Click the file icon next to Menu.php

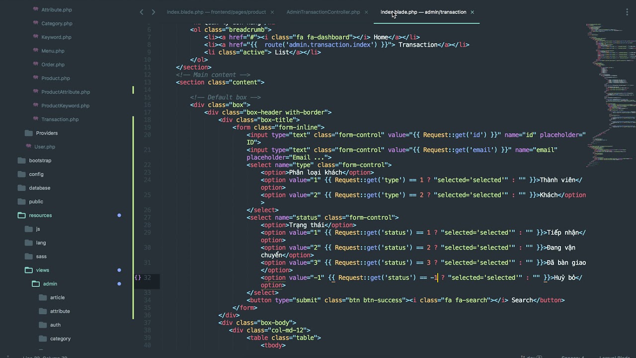coord(36,50)
